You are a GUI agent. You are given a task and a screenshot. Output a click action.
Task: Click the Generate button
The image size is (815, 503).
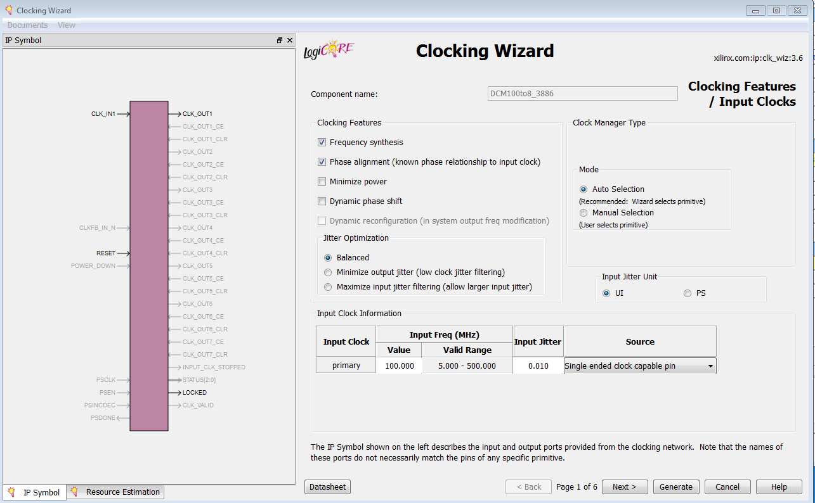click(676, 487)
